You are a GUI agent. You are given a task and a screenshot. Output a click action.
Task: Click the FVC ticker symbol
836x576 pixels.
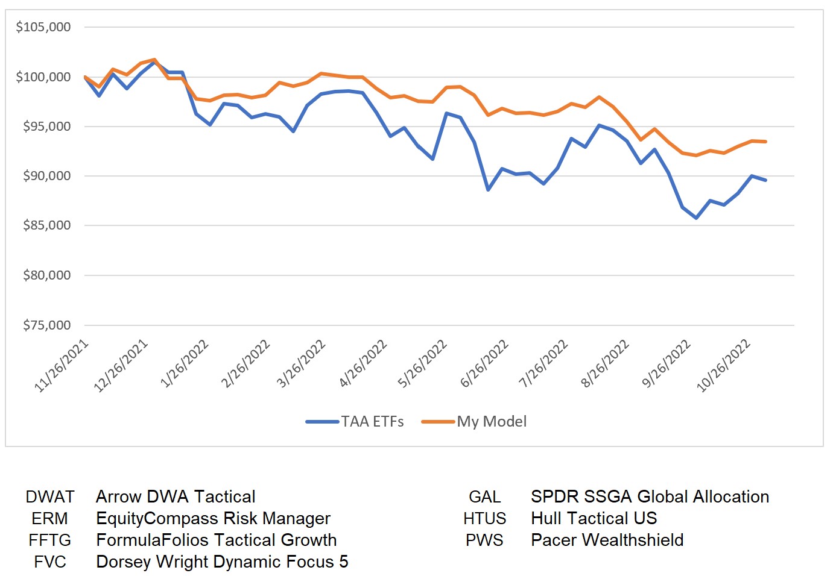tap(50, 562)
